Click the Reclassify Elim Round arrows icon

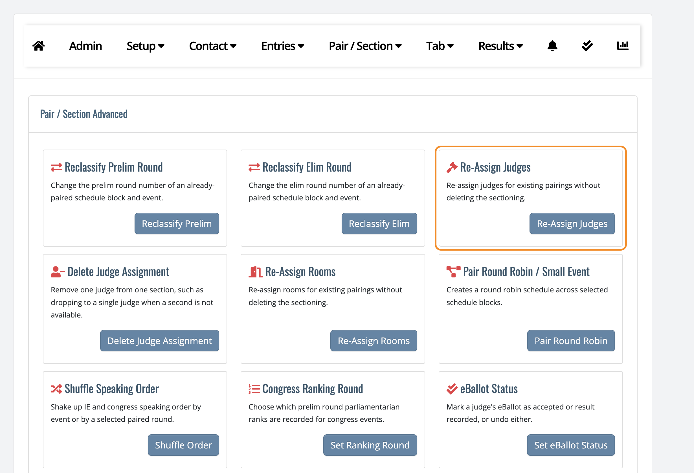point(254,167)
